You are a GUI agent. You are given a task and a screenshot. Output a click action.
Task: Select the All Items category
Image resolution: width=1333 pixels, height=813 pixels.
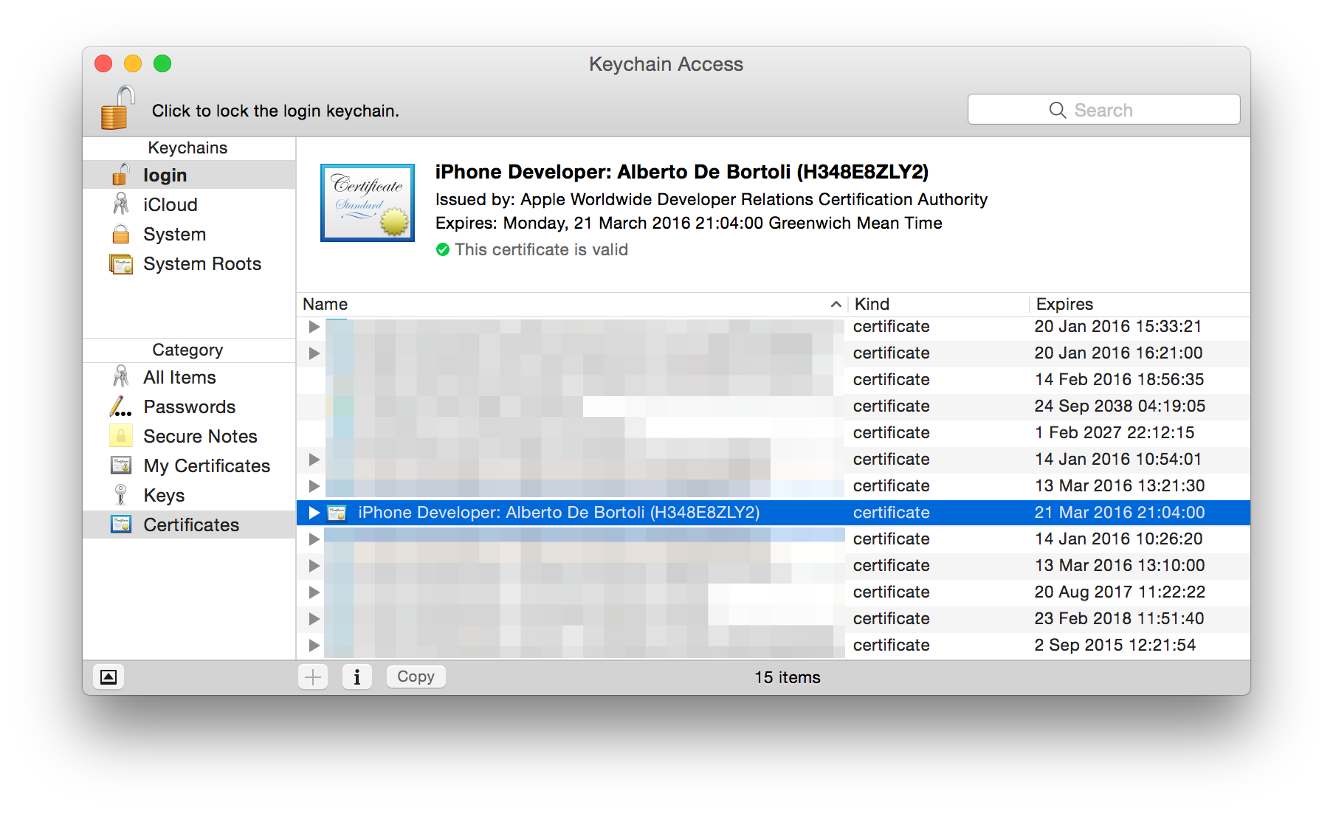179,377
